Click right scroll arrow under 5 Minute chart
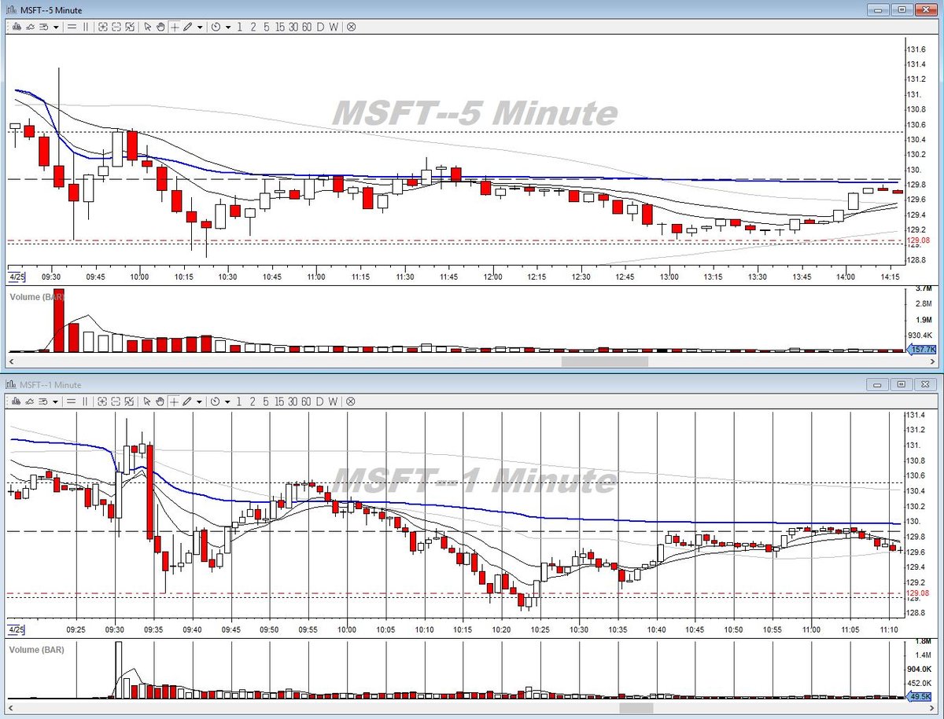 coord(932,361)
